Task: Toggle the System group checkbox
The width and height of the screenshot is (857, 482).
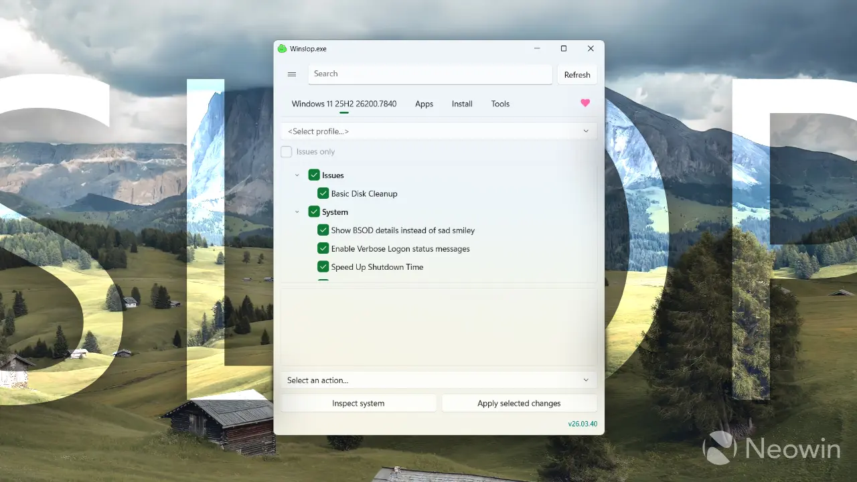Action: [x=314, y=212]
